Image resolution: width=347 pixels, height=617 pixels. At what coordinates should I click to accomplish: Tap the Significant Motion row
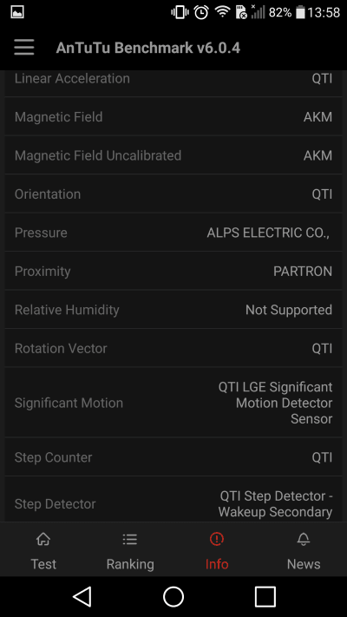tap(173, 403)
